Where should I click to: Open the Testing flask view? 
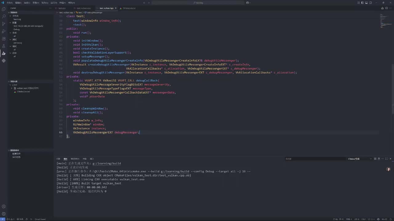4,46
